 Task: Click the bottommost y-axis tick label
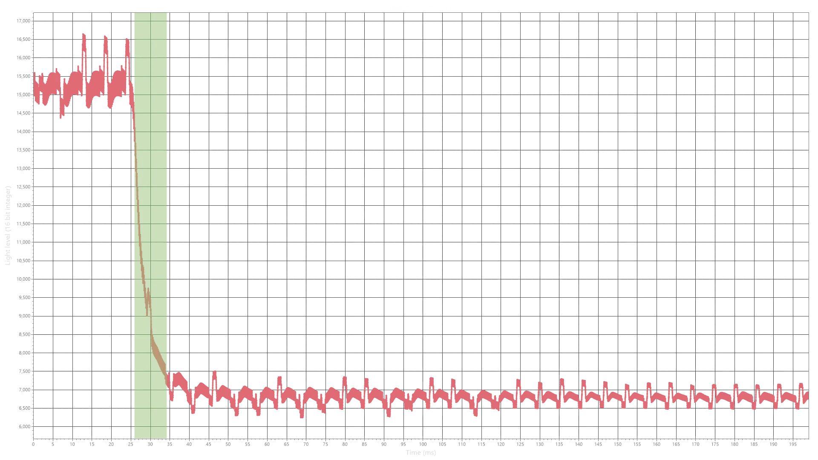pyautogui.click(x=23, y=426)
